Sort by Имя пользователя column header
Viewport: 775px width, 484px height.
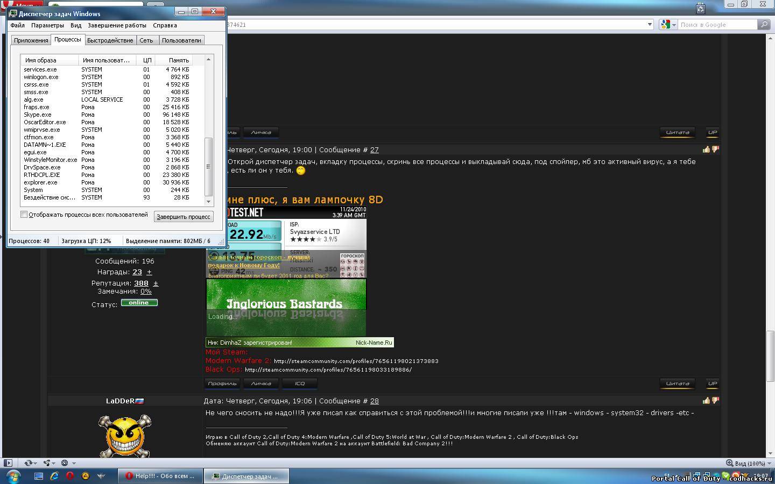tap(108, 60)
